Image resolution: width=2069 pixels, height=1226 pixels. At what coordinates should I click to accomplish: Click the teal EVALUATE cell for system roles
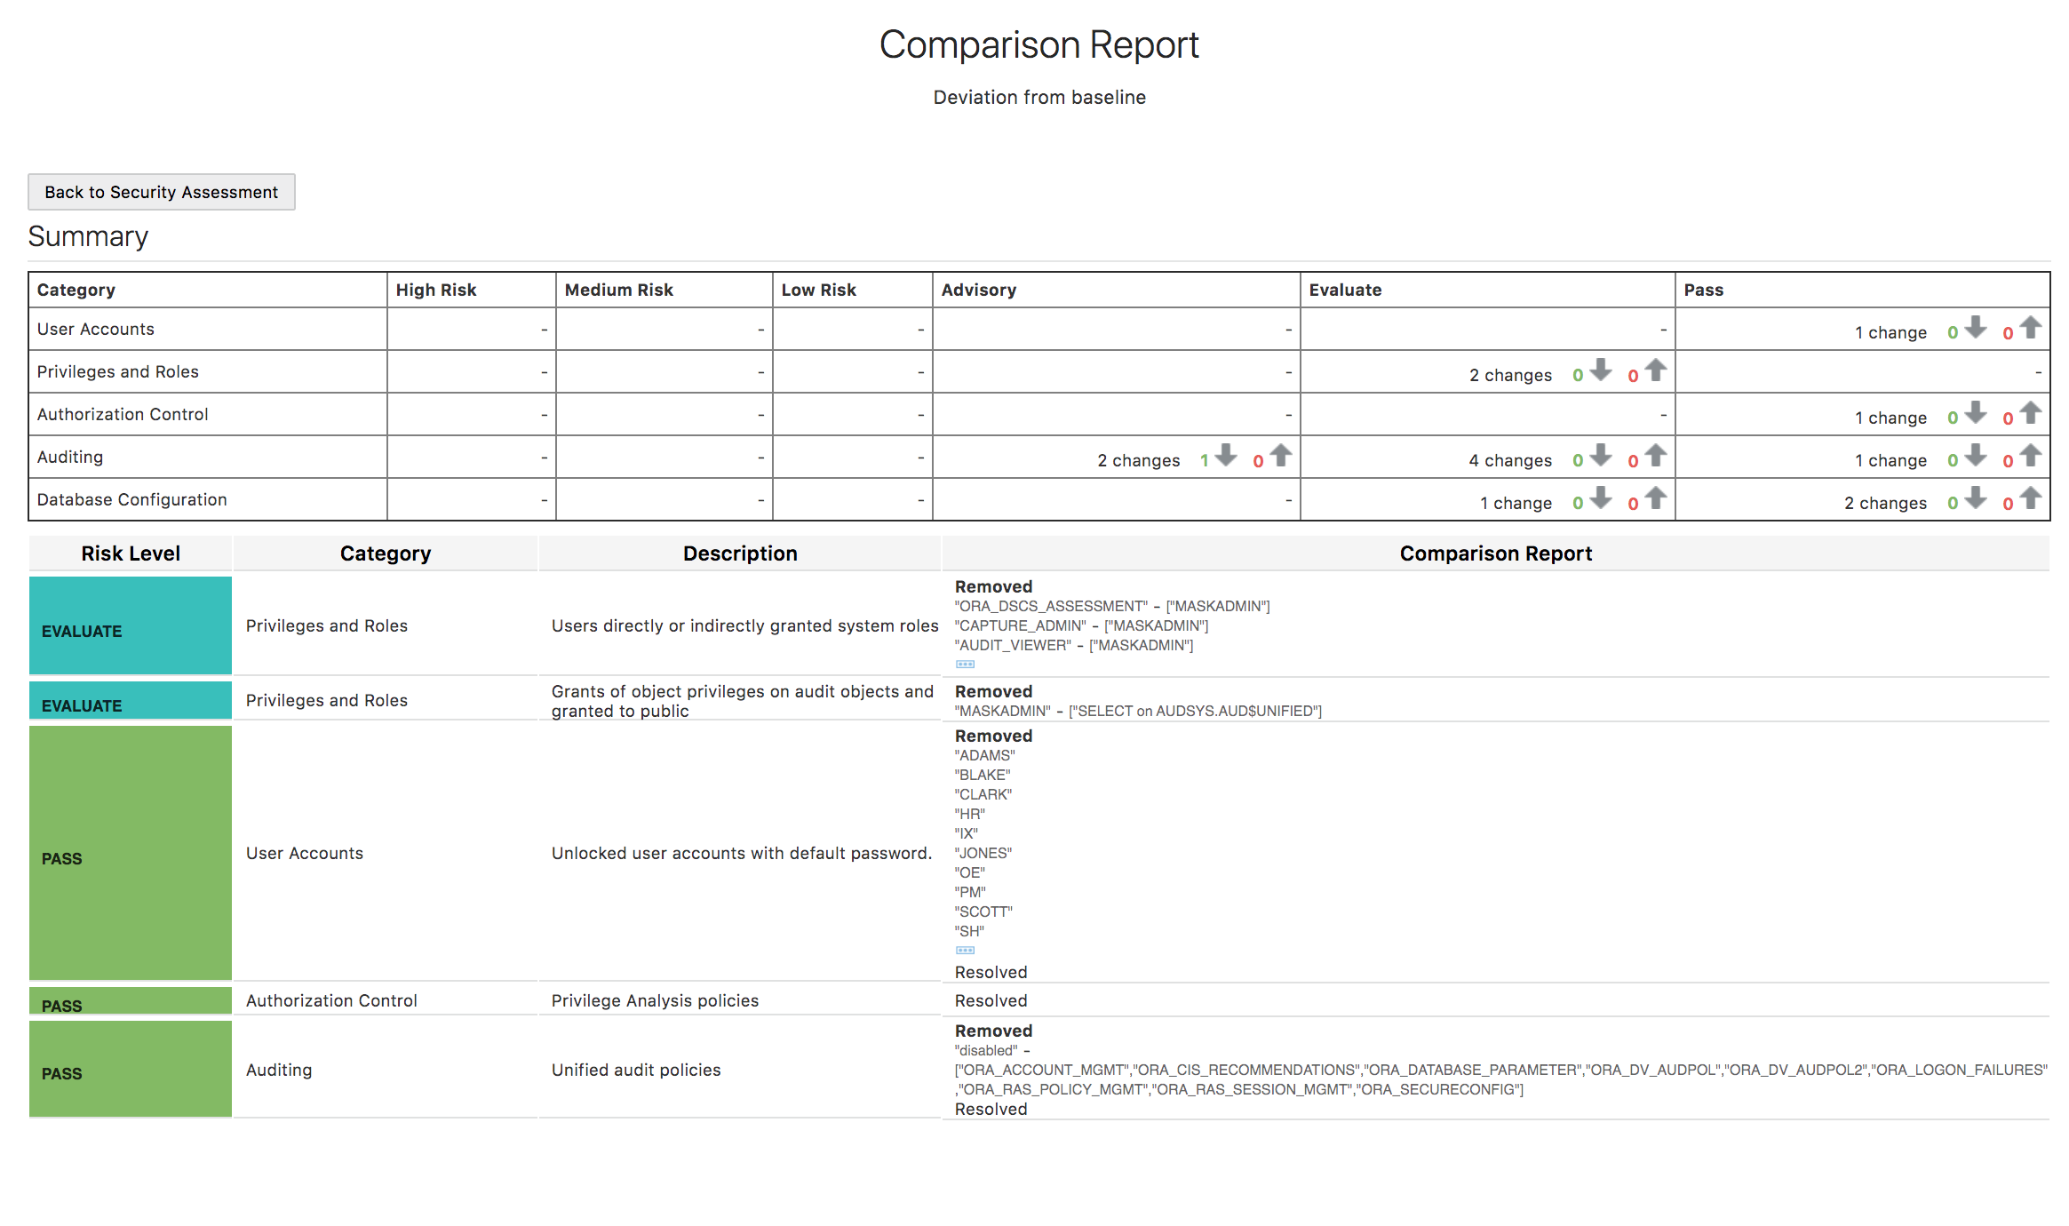(131, 626)
